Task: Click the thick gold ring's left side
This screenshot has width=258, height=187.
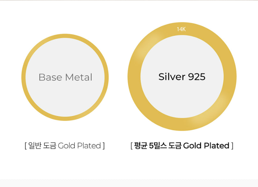Action: (x=134, y=77)
